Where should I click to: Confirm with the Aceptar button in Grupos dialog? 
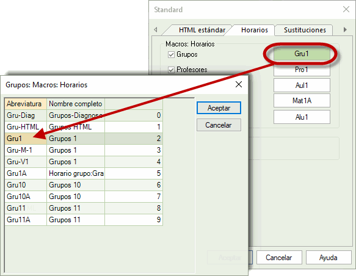pyautogui.click(x=219, y=108)
